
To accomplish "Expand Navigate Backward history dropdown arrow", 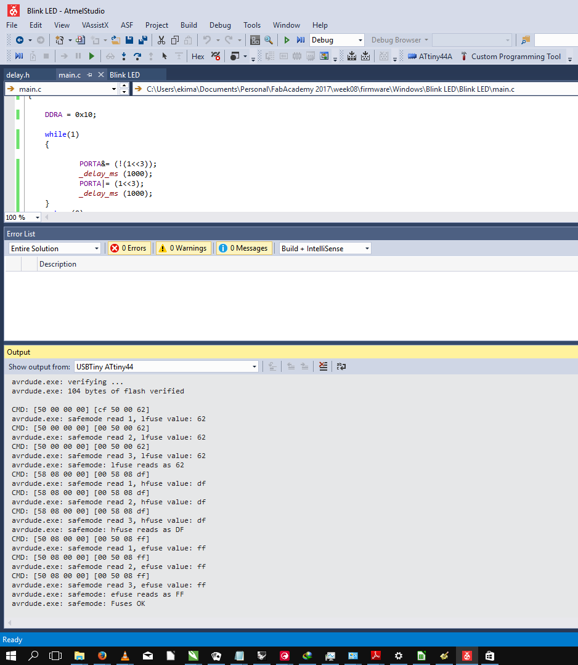I will pyautogui.click(x=30, y=40).
